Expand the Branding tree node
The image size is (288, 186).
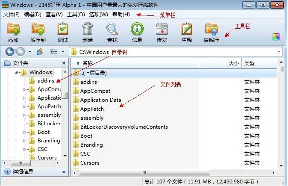(x=24, y=141)
